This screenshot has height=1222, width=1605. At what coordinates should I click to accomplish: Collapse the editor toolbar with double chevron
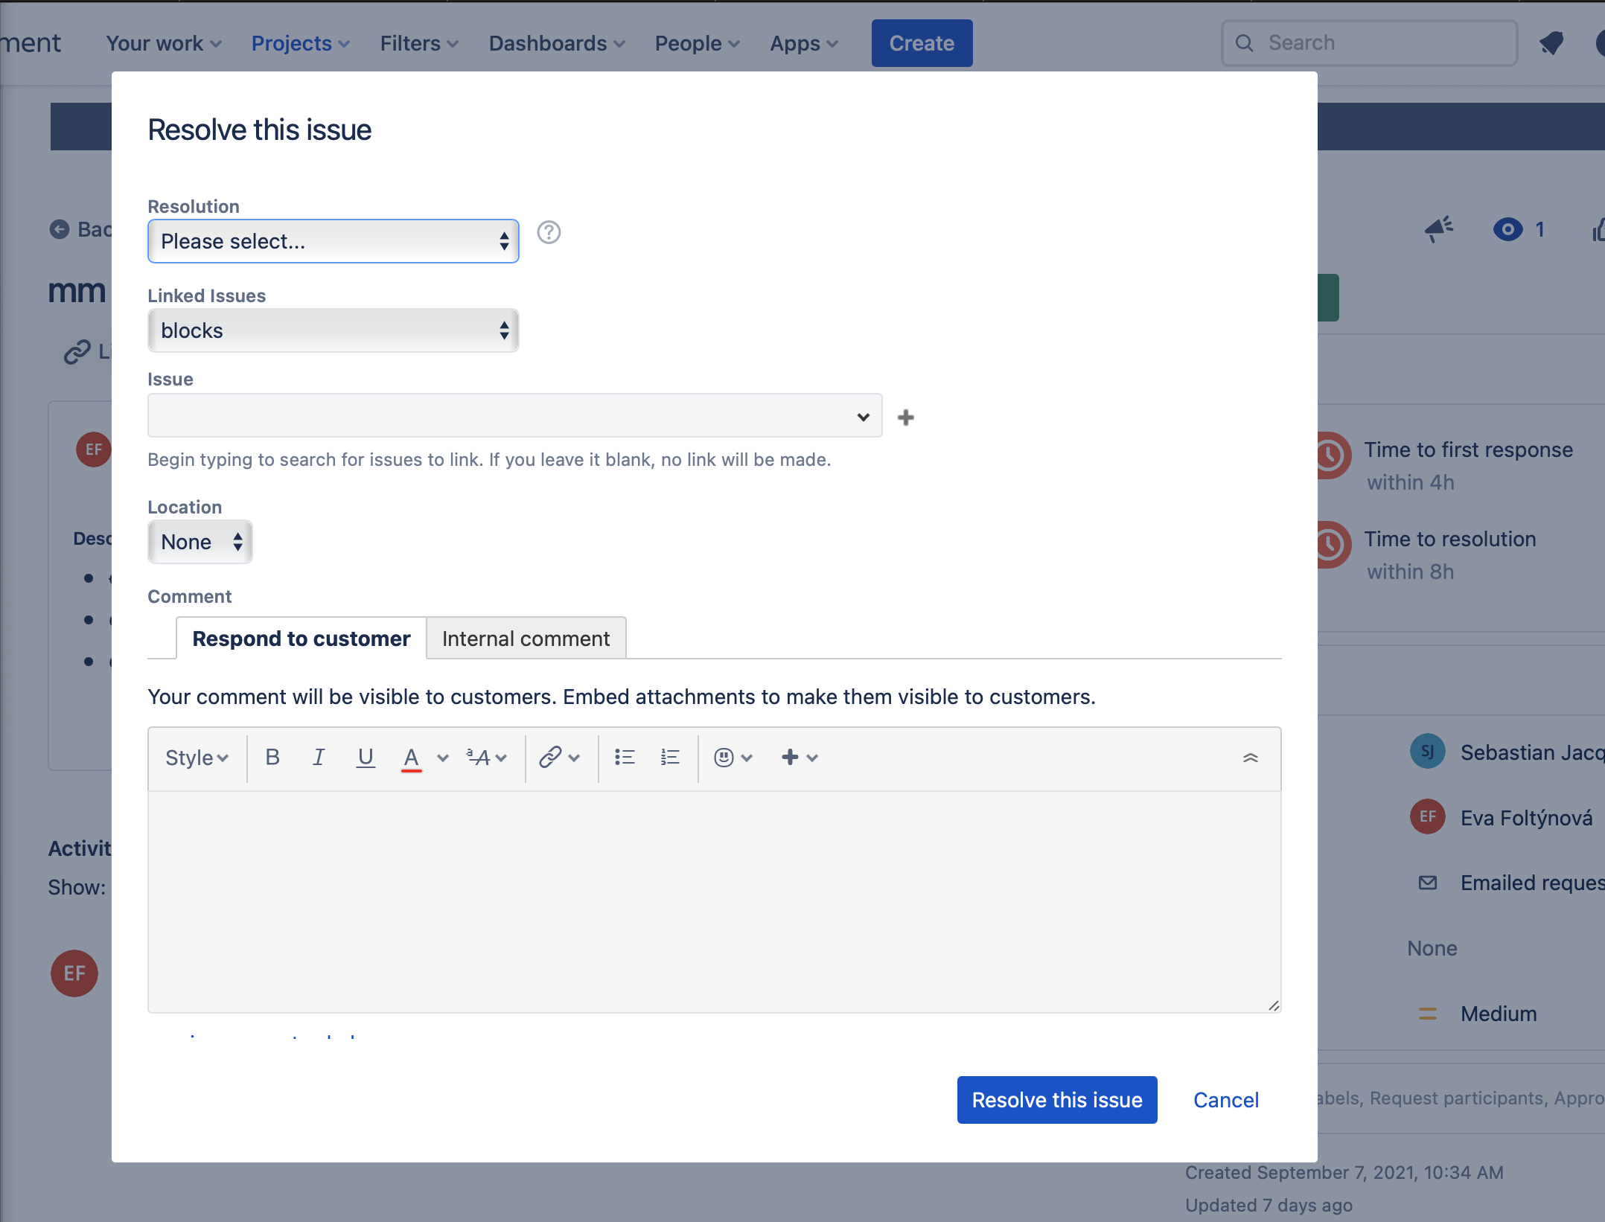1251,758
